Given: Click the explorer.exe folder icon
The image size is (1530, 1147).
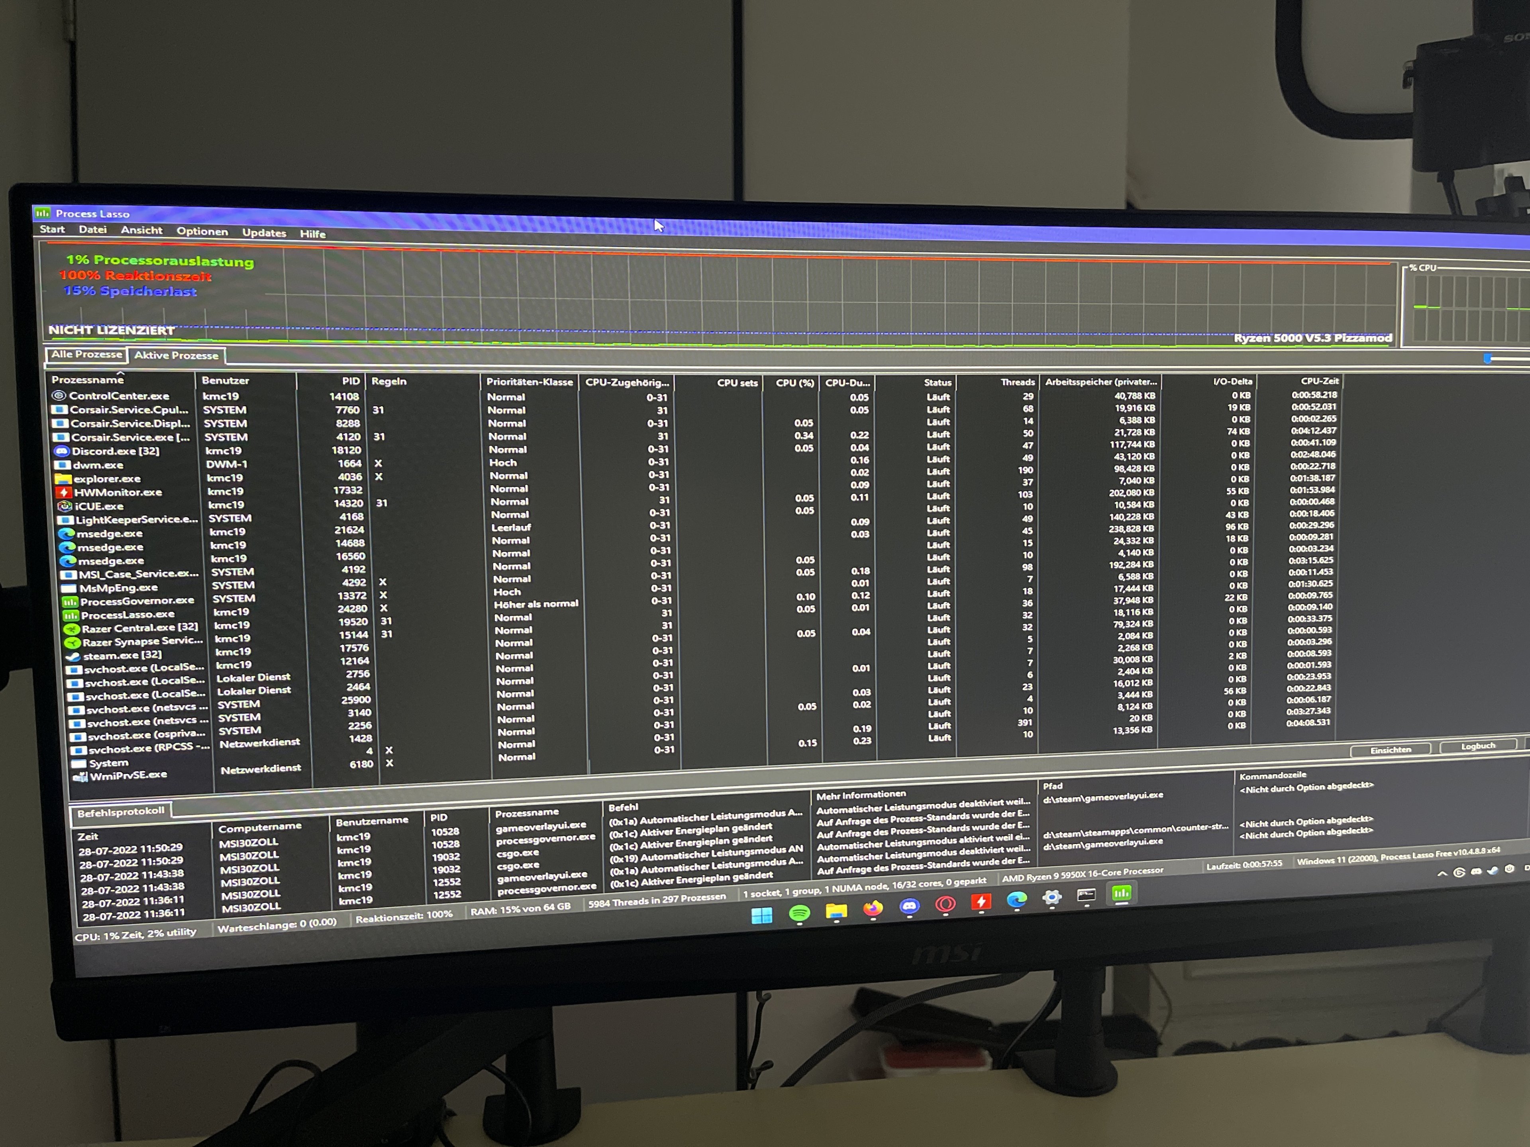Looking at the screenshot, I should click(63, 478).
